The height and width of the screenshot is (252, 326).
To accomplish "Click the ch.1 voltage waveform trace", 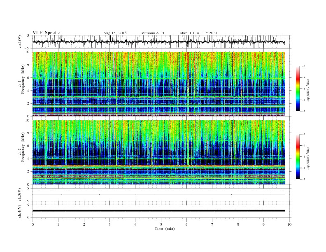I will click(158, 42).
